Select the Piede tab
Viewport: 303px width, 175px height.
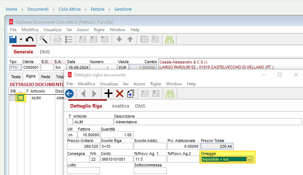pyautogui.click(x=46, y=77)
